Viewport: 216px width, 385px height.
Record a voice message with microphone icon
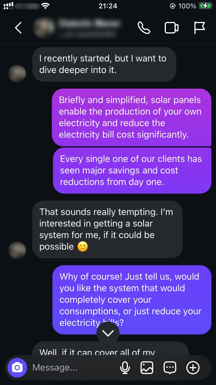pyautogui.click(x=125, y=367)
